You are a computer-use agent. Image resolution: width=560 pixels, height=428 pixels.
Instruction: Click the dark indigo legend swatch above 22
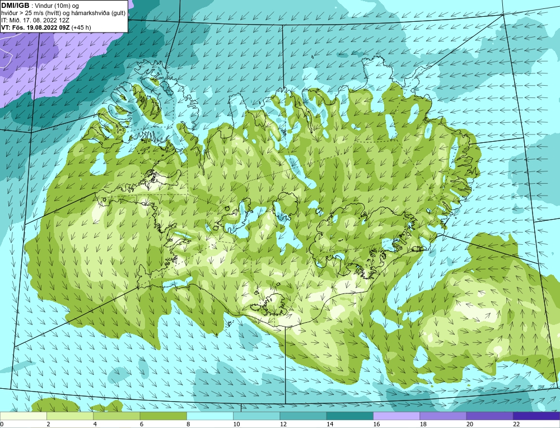point(536,416)
